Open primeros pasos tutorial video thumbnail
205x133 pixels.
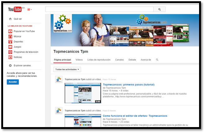pyautogui.click(x=83, y=93)
